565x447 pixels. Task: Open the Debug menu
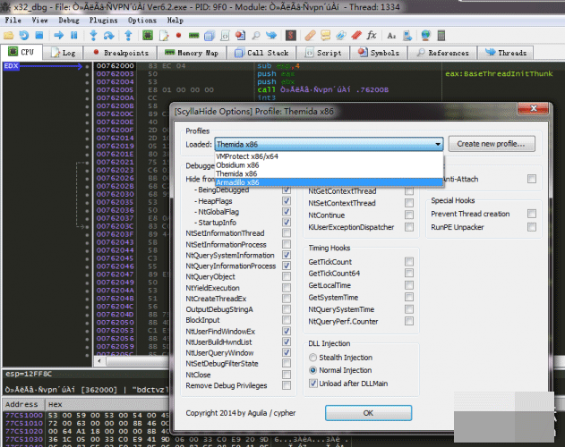tap(69, 21)
